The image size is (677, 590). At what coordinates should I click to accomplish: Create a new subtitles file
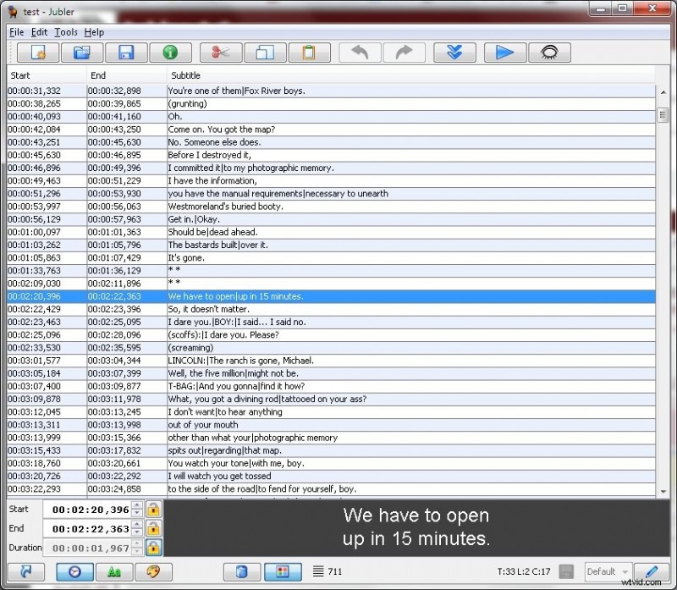click(38, 52)
